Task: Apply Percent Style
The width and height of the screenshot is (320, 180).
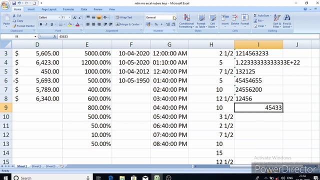Action: pos(156,24)
